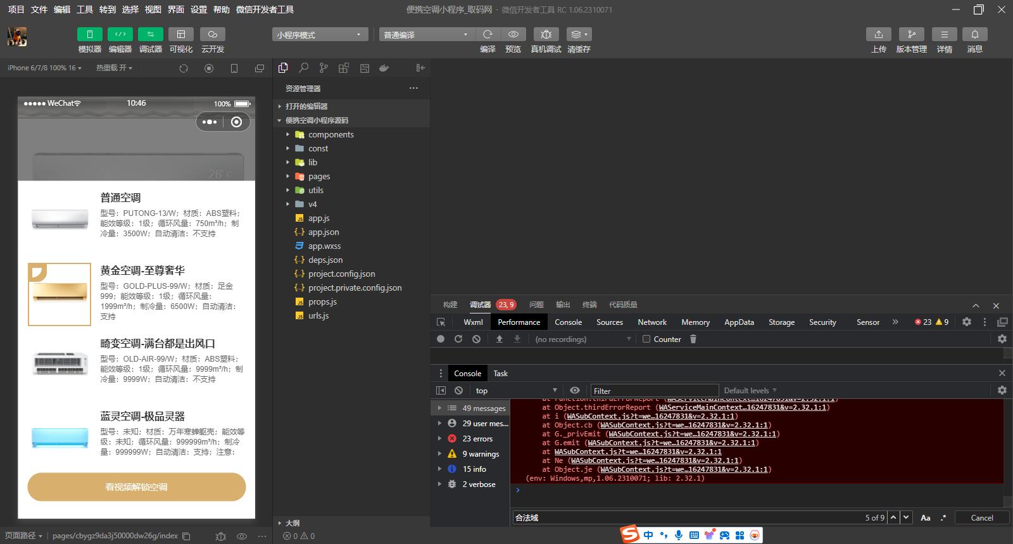
Task: Open version management icon
Action: tap(911, 34)
